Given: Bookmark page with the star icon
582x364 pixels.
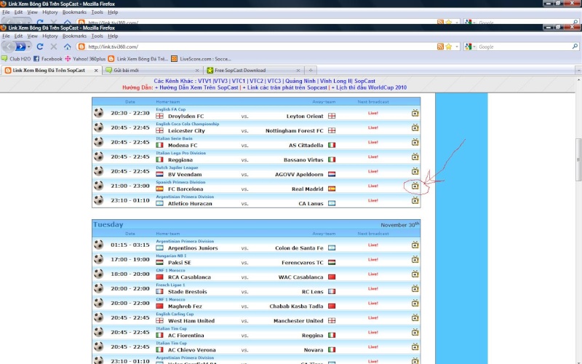Looking at the screenshot, I should [x=448, y=47].
